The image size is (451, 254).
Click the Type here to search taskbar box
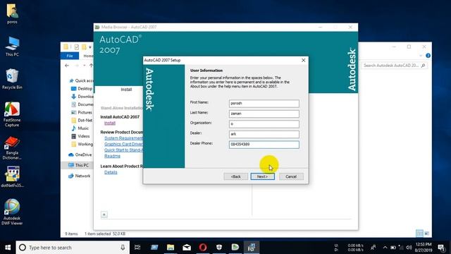(73, 248)
